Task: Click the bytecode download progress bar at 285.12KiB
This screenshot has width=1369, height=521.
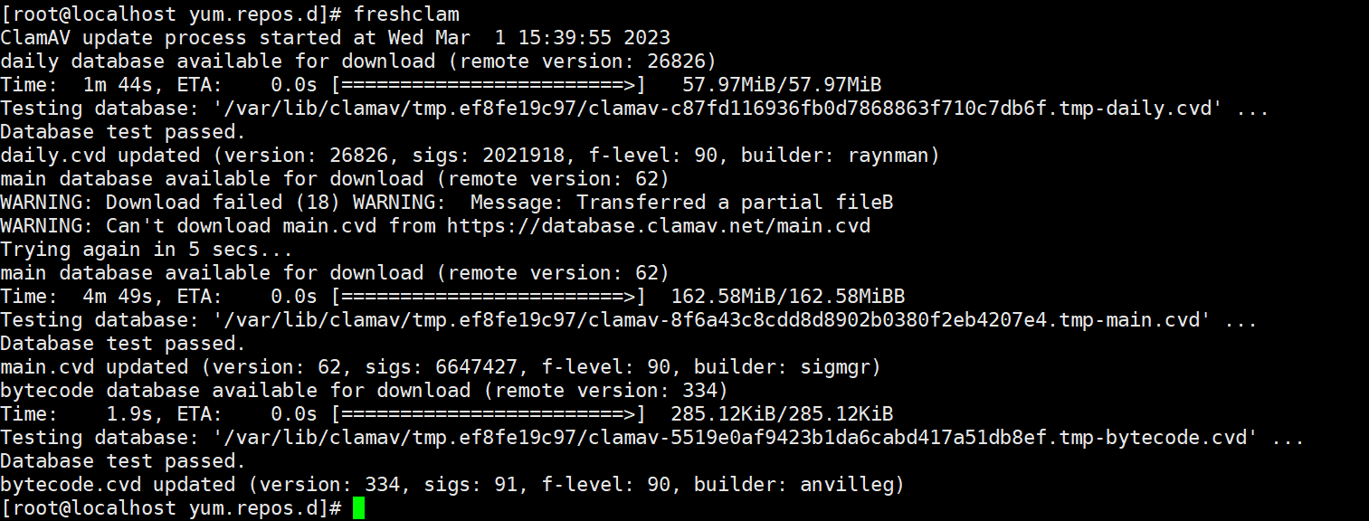Action: click(489, 414)
